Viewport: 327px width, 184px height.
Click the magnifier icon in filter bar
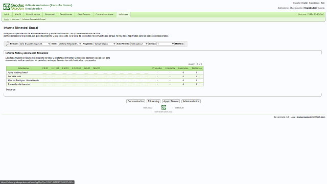pyautogui.click(x=8, y=43)
